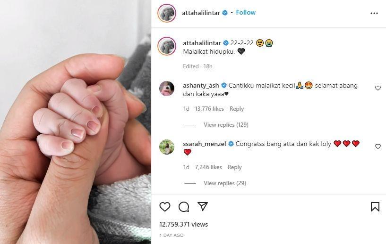The image size is (386, 244).
Task: Open the three-dot more options menu
Action: pos(374,13)
